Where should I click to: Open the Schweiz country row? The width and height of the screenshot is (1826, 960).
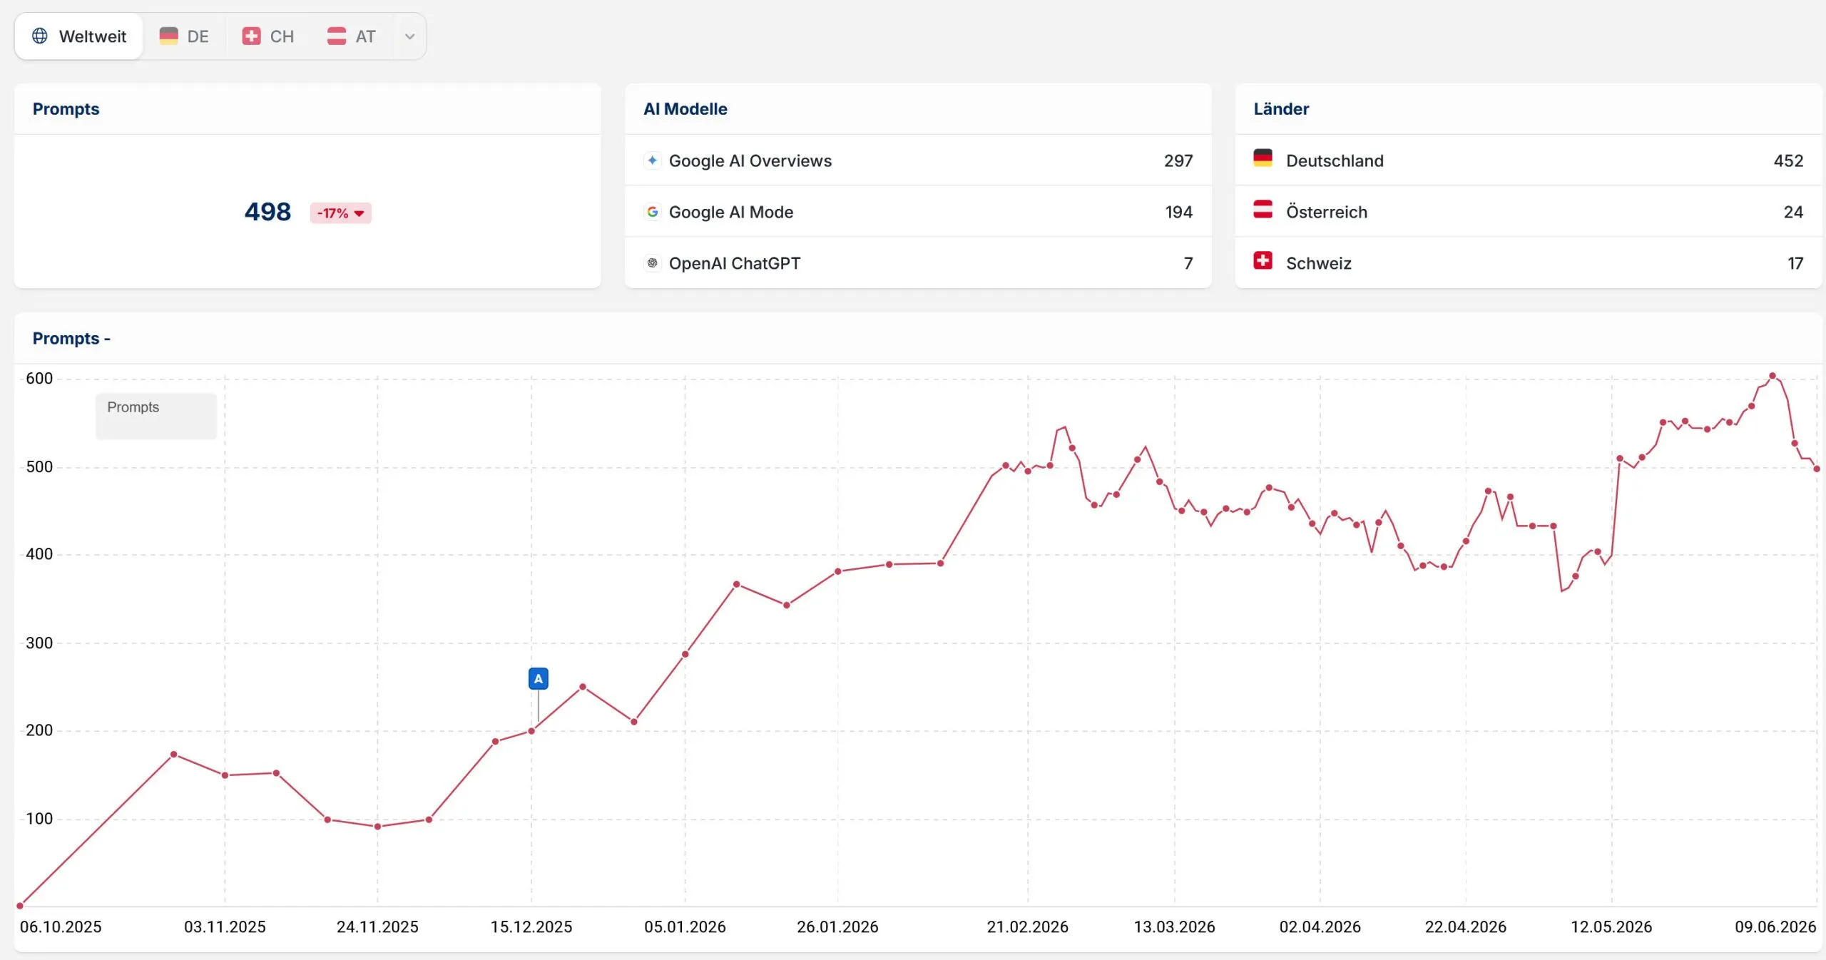(1529, 263)
